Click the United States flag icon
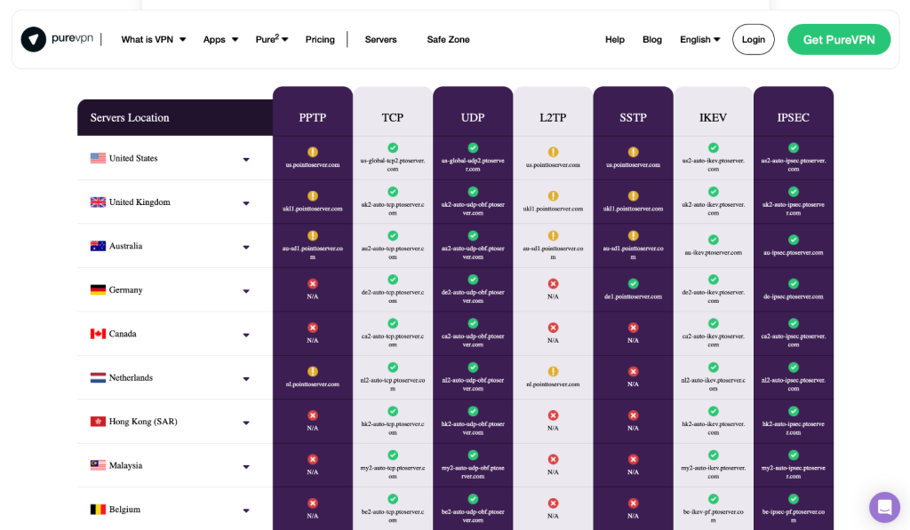The height and width of the screenshot is (530, 910). (98, 158)
